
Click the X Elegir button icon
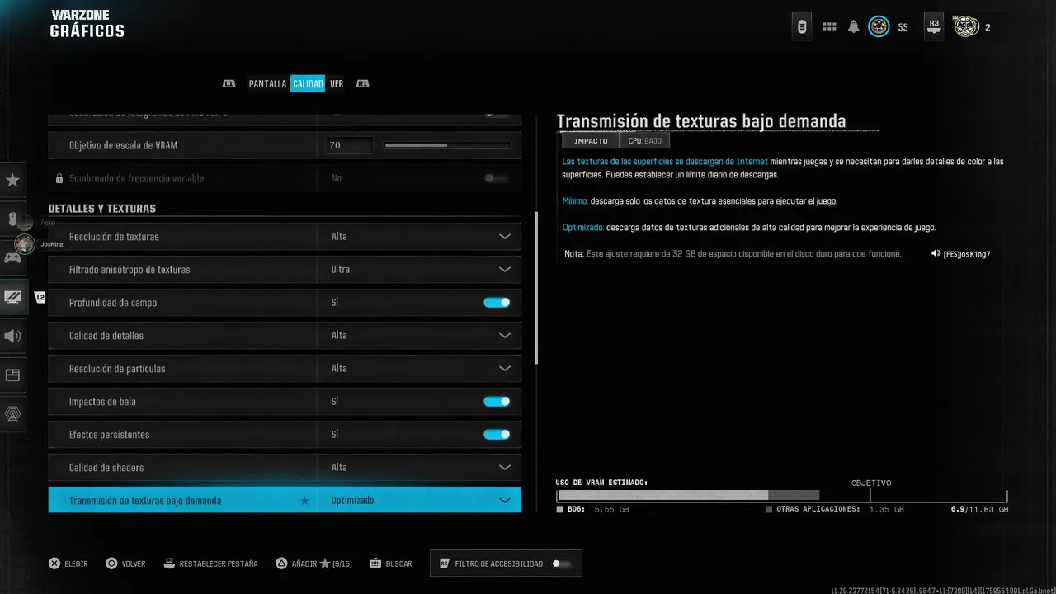click(x=54, y=563)
